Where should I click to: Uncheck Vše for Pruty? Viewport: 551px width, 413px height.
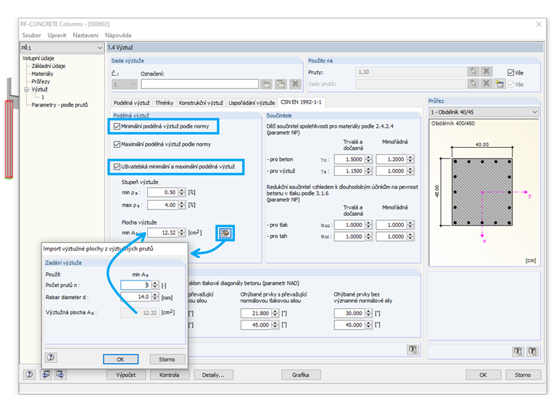510,72
